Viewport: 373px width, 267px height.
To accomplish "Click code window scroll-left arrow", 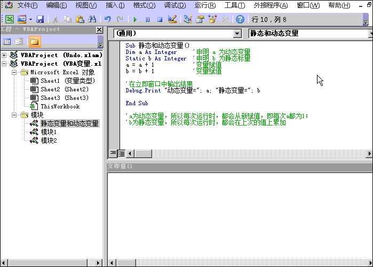I will click(x=130, y=153).
